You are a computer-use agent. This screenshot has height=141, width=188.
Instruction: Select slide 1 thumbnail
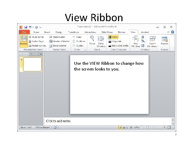click(32, 64)
